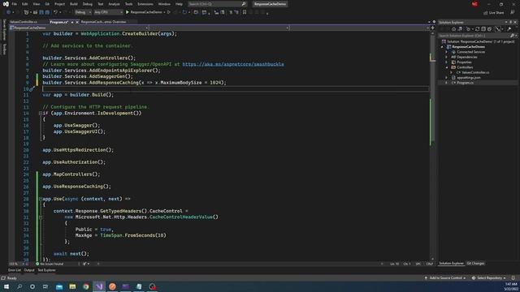Viewport: 520px width, 292px height.
Task: Click the Live Share icon
Action: pyautogui.click(x=486, y=13)
